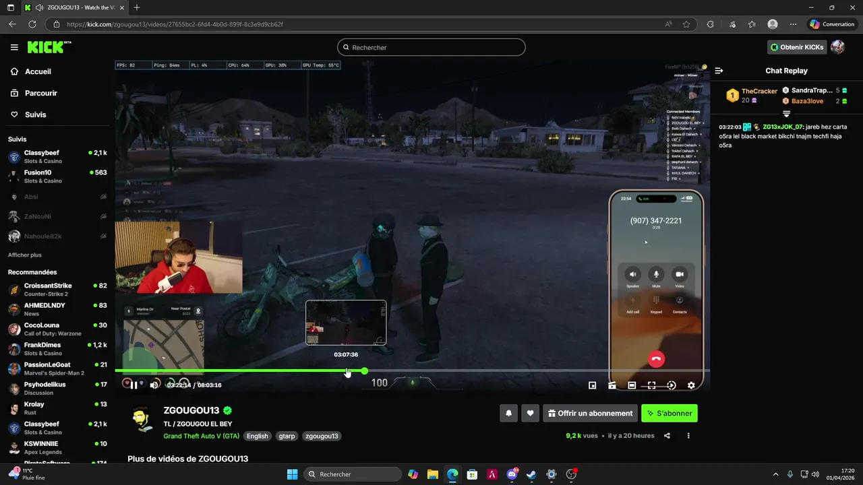The image size is (863, 485).
Task: Add page to browser favorites star
Action: (686, 24)
